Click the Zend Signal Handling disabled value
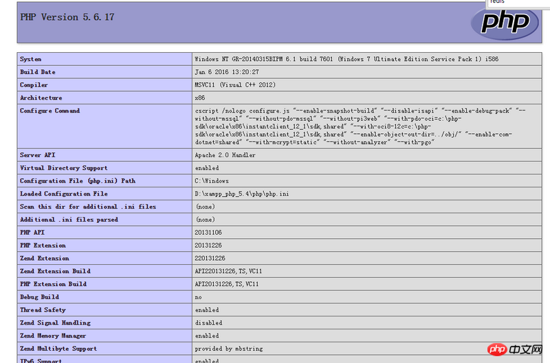 (x=208, y=323)
